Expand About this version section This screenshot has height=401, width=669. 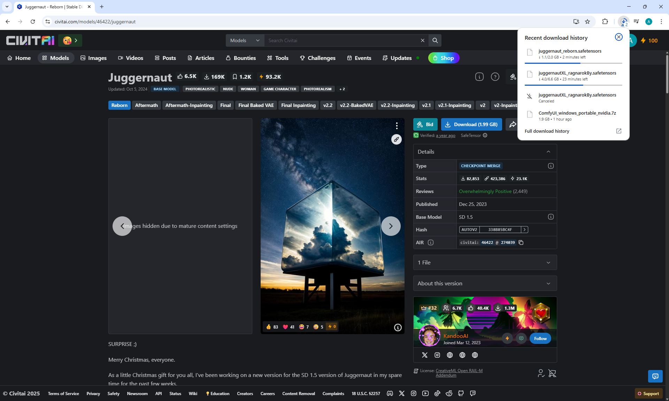[485, 284]
